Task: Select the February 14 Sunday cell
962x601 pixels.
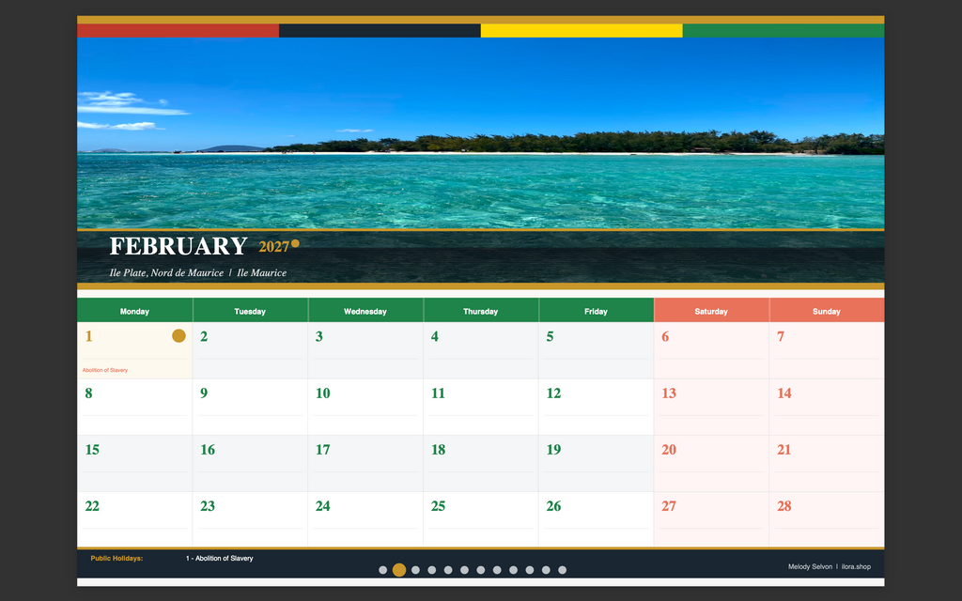Action: coord(827,408)
